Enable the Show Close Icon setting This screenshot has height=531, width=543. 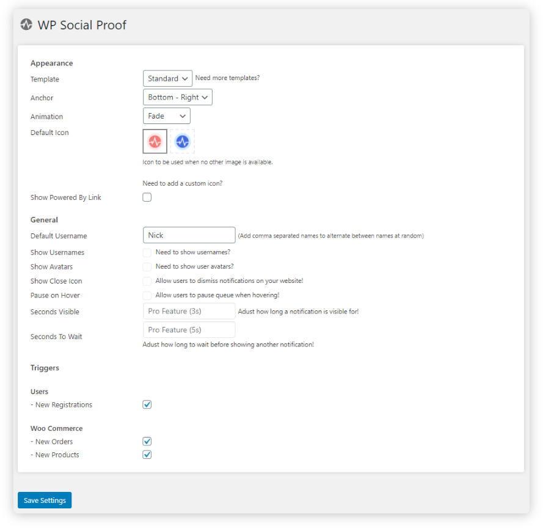[147, 280]
